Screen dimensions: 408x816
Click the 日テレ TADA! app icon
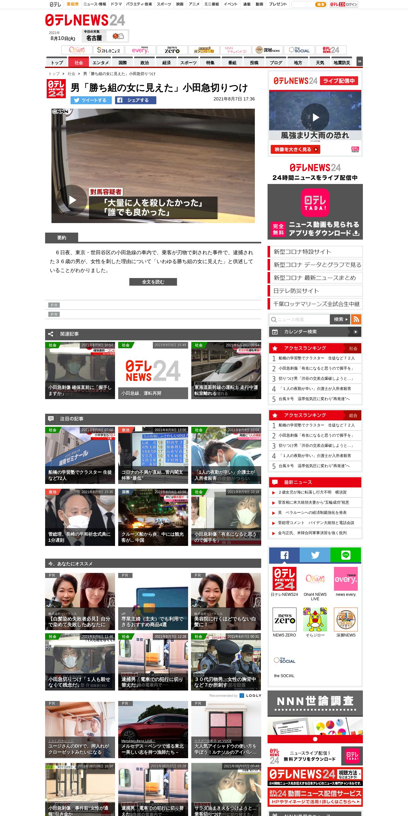(315, 203)
